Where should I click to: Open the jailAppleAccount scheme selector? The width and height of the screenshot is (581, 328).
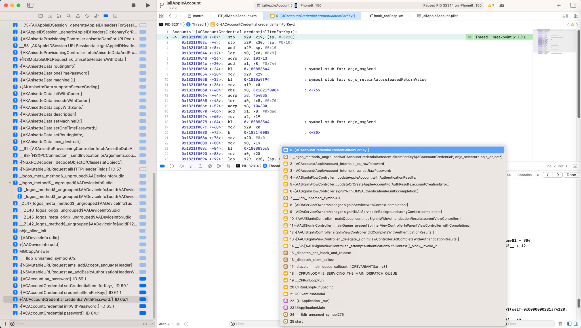pos(273,5)
